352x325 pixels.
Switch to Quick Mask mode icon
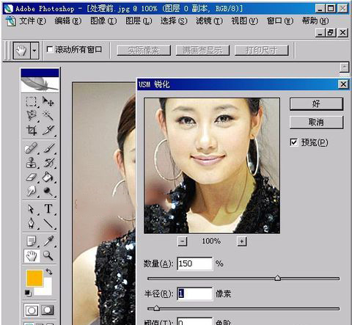[x=47, y=310]
